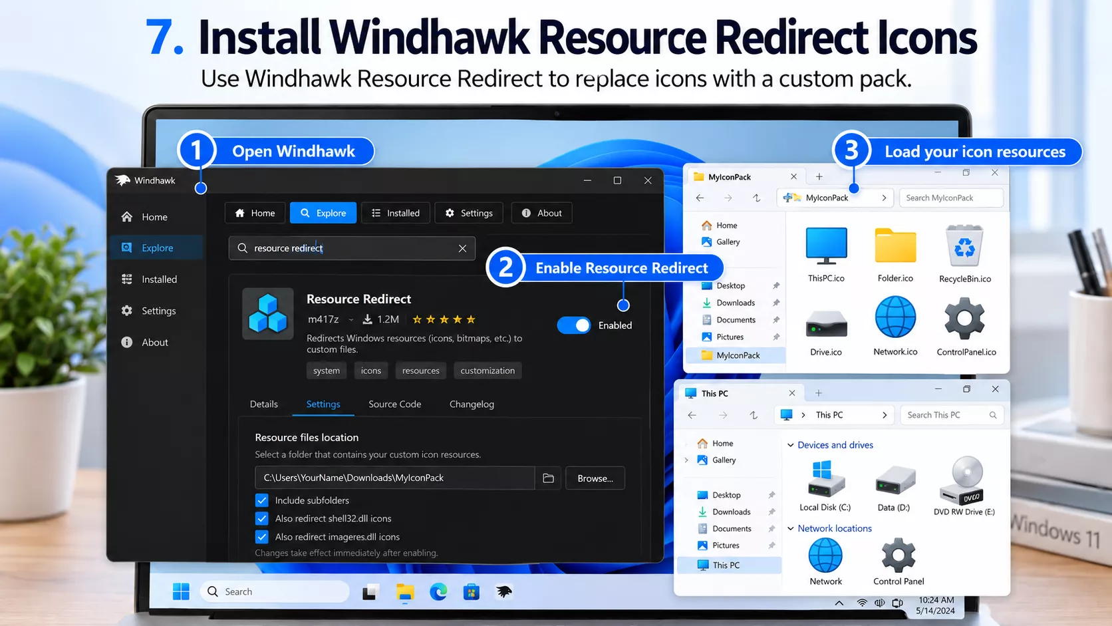Image resolution: width=1112 pixels, height=626 pixels.
Task: Select MyIconPack folder in navigation pane
Action: click(736, 355)
